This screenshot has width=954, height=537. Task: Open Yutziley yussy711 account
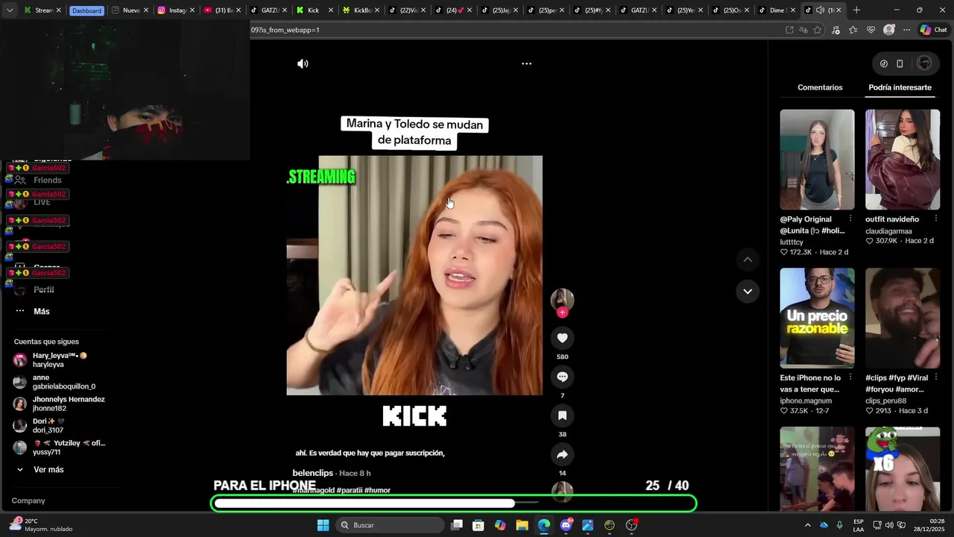click(60, 447)
